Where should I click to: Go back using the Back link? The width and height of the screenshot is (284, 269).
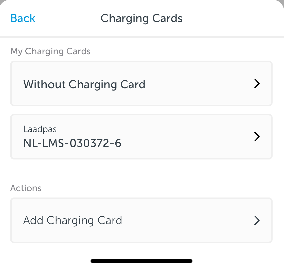23,18
